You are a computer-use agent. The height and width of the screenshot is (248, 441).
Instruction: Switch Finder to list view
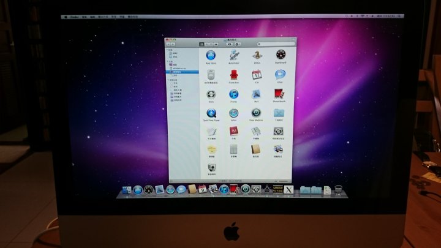206,45
